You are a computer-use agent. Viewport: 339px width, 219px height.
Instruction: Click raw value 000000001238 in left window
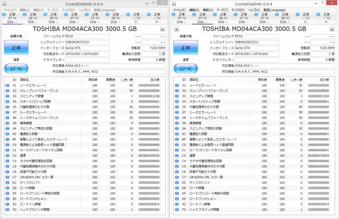(x=149, y=96)
